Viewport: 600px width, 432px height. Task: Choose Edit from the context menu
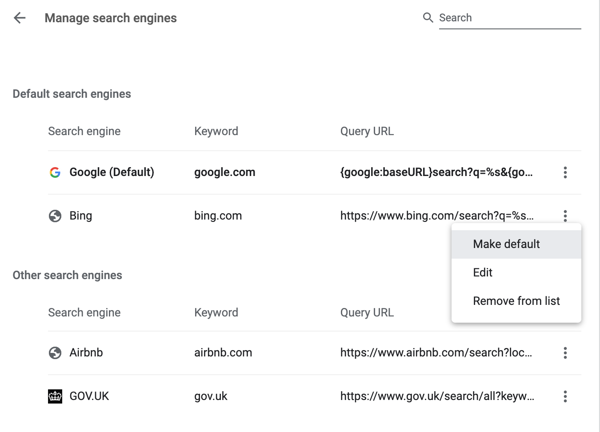tap(516, 272)
